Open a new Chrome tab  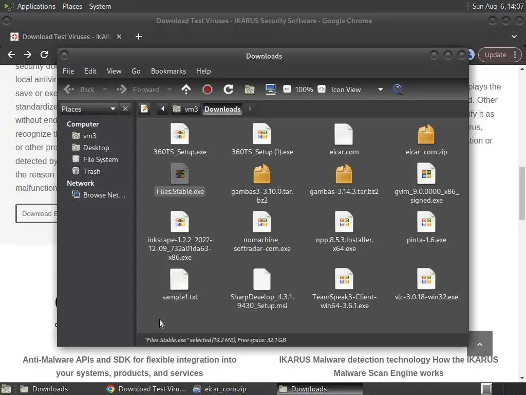tap(139, 37)
